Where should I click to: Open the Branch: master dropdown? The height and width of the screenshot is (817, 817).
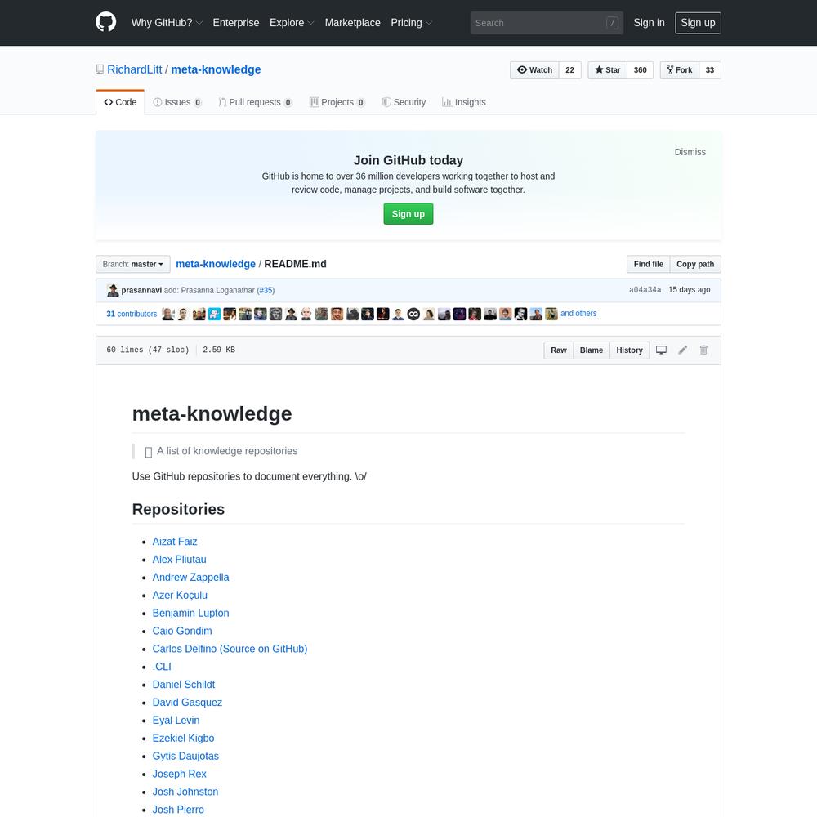[x=133, y=264]
